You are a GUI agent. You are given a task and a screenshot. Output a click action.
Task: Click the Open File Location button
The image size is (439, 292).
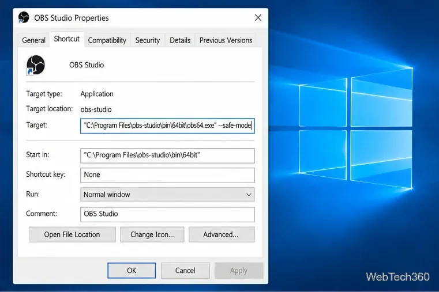pyautogui.click(x=72, y=234)
